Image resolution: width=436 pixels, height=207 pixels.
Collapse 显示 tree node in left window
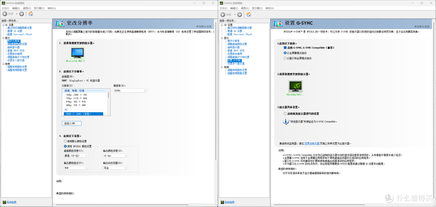3,38
